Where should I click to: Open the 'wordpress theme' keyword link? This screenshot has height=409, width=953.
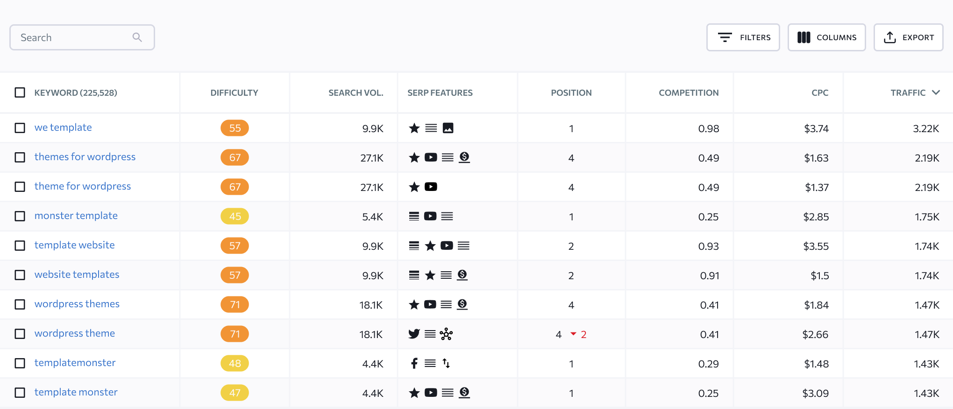point(75,333)
